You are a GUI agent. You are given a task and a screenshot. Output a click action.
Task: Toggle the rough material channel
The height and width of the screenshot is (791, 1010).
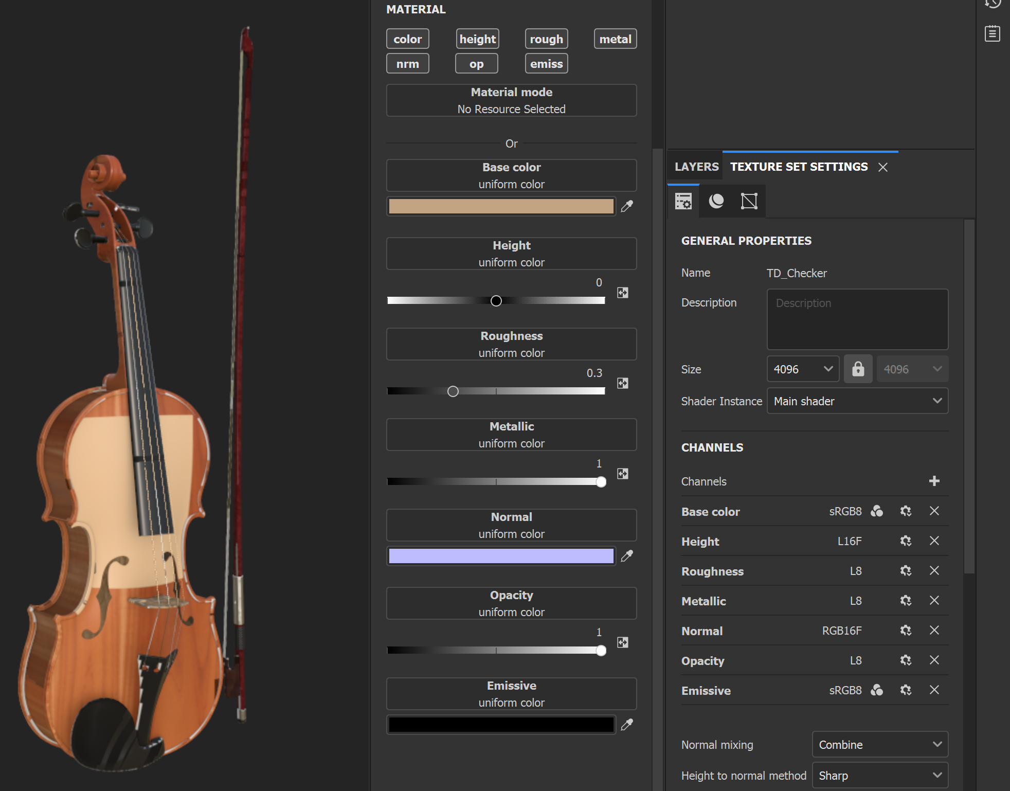click(x=546, y=39)
